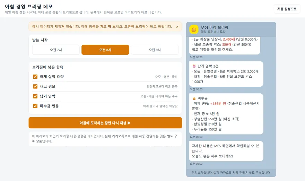305x181 pixels.
Task: Uncheck the 어제 실적 요약 checkbox
Action: tap(35, 77)
